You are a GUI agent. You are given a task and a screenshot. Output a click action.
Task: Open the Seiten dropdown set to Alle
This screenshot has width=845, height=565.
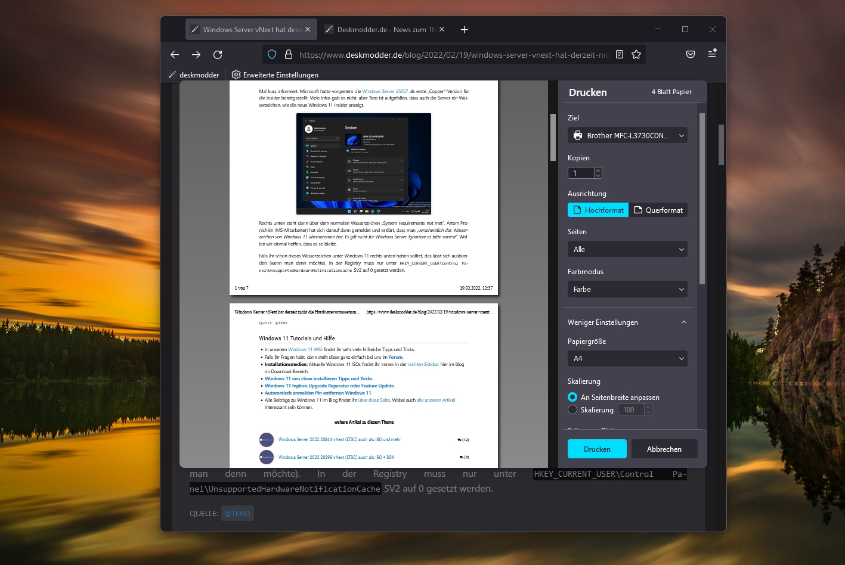click(627, 249)
